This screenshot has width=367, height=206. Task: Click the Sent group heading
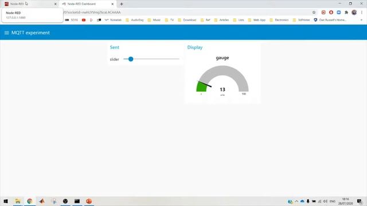115,47
